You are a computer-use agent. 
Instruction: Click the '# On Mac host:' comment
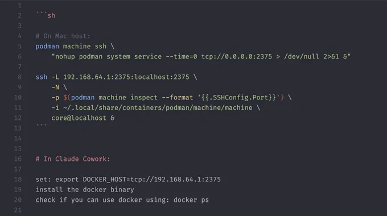pyautogui.click(x=63, y=36)
